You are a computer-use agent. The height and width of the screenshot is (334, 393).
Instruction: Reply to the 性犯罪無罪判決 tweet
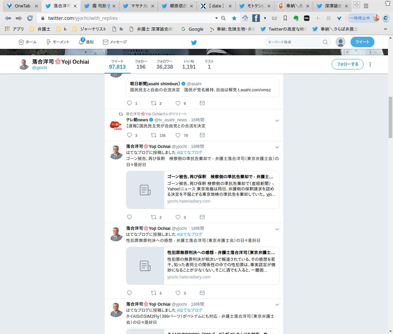pyautogui.click(x=129, y=293)
